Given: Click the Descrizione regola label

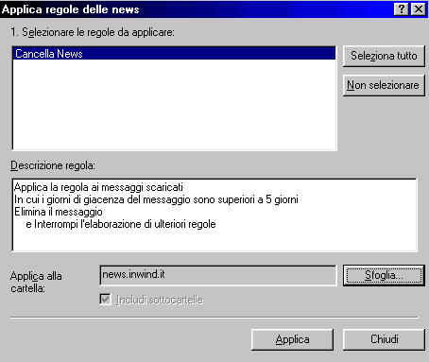Looking at the screenshot, I should point(53,165).
